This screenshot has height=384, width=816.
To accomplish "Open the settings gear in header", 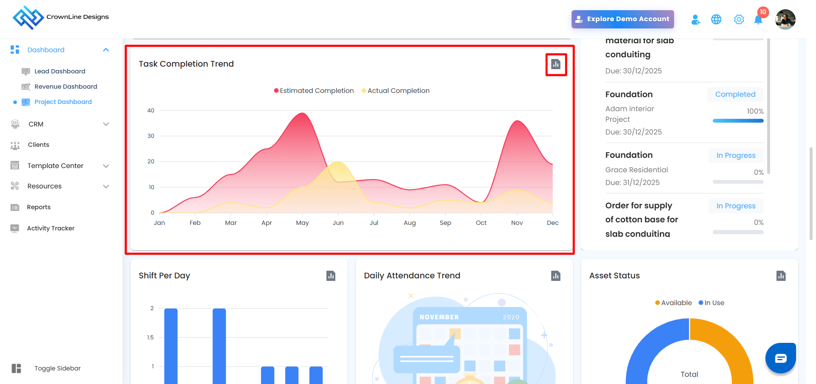I will [x=739, y=20].
